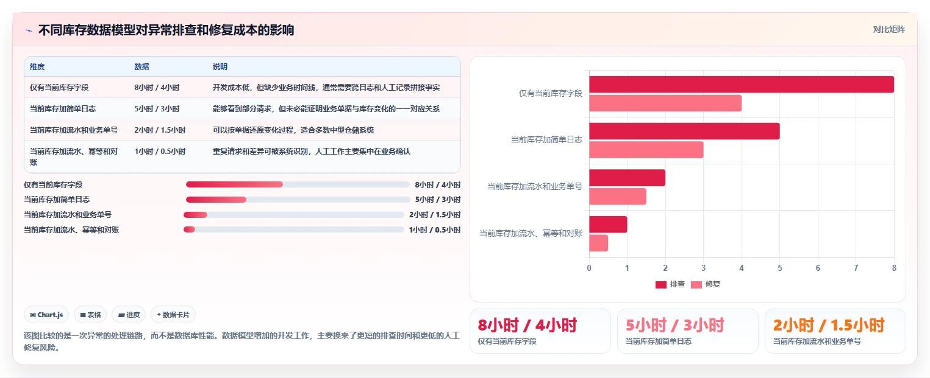Image resolution: width=930 pixels, height=378 pixels.
Task: Click x-axis tick label 0 in chart
Action: tap(589, 268)
